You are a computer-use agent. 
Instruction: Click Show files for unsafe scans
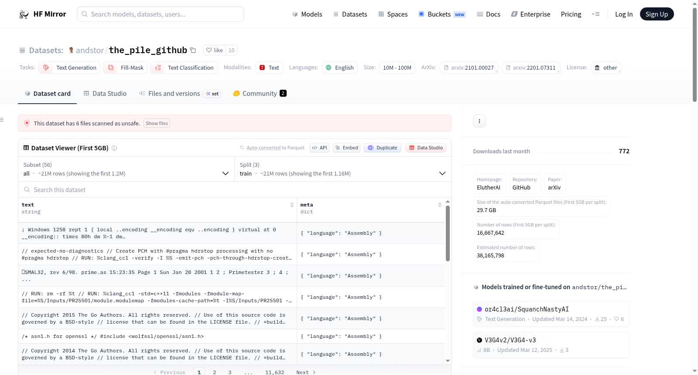157,123
